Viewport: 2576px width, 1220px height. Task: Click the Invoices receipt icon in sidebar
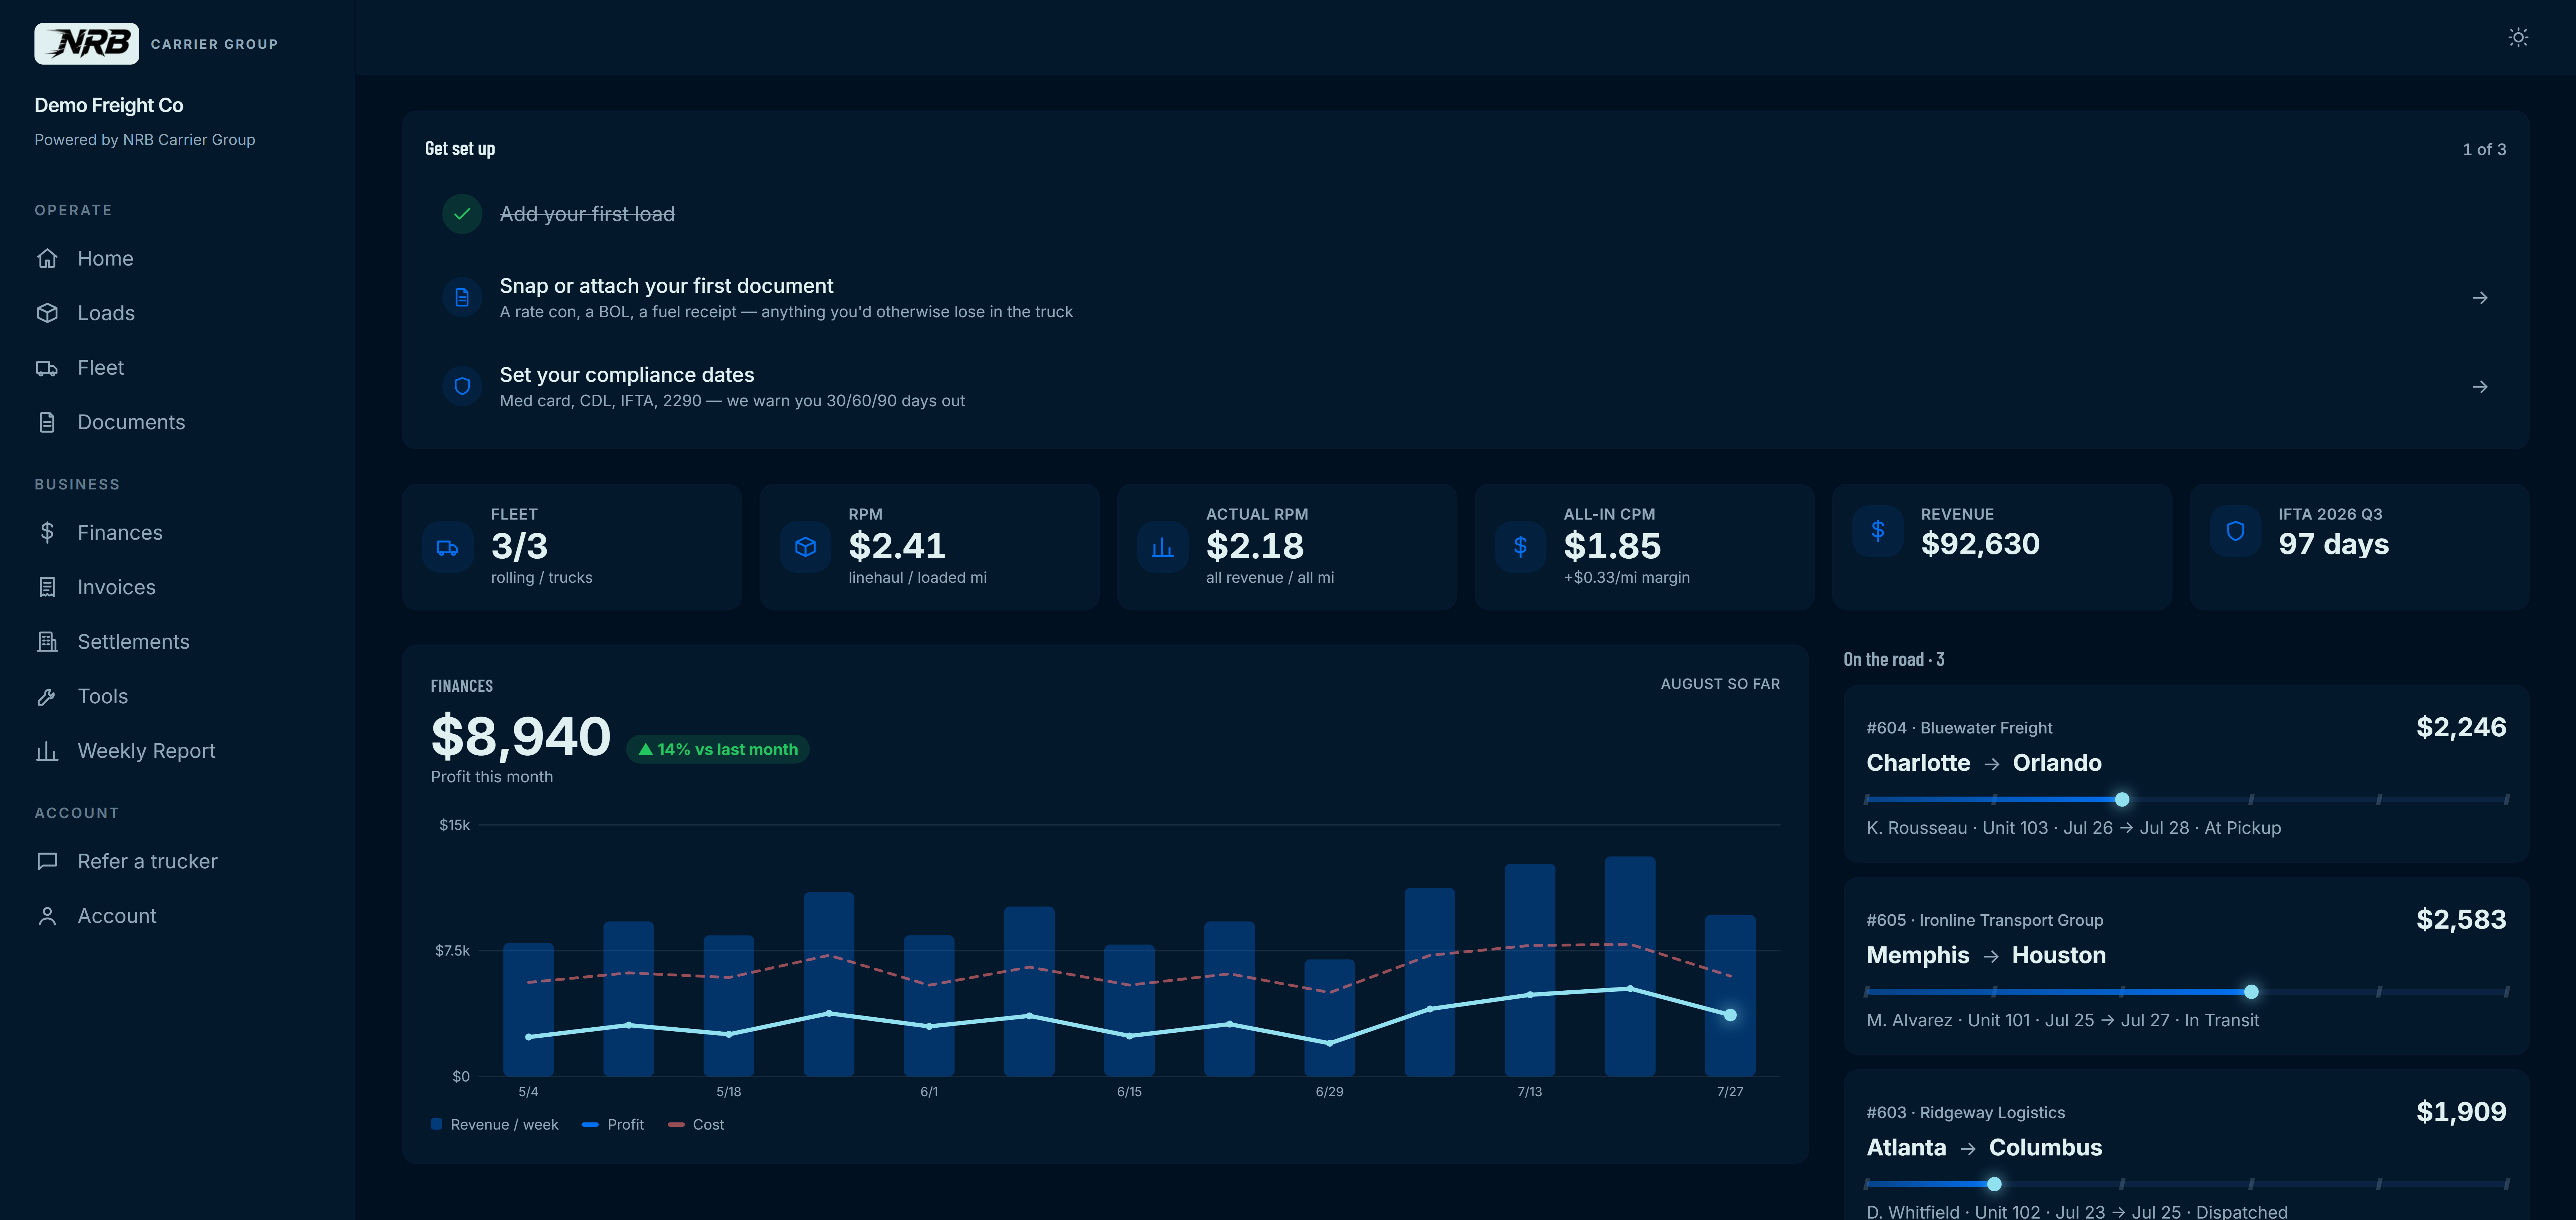47,587
